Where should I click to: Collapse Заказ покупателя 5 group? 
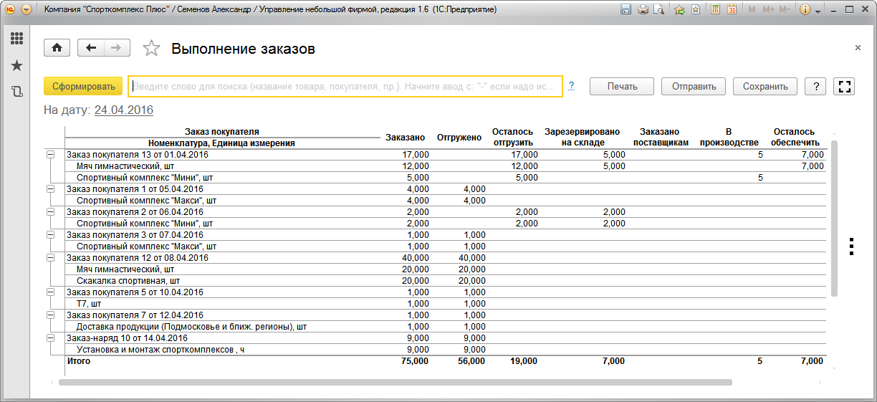[50, 292]
